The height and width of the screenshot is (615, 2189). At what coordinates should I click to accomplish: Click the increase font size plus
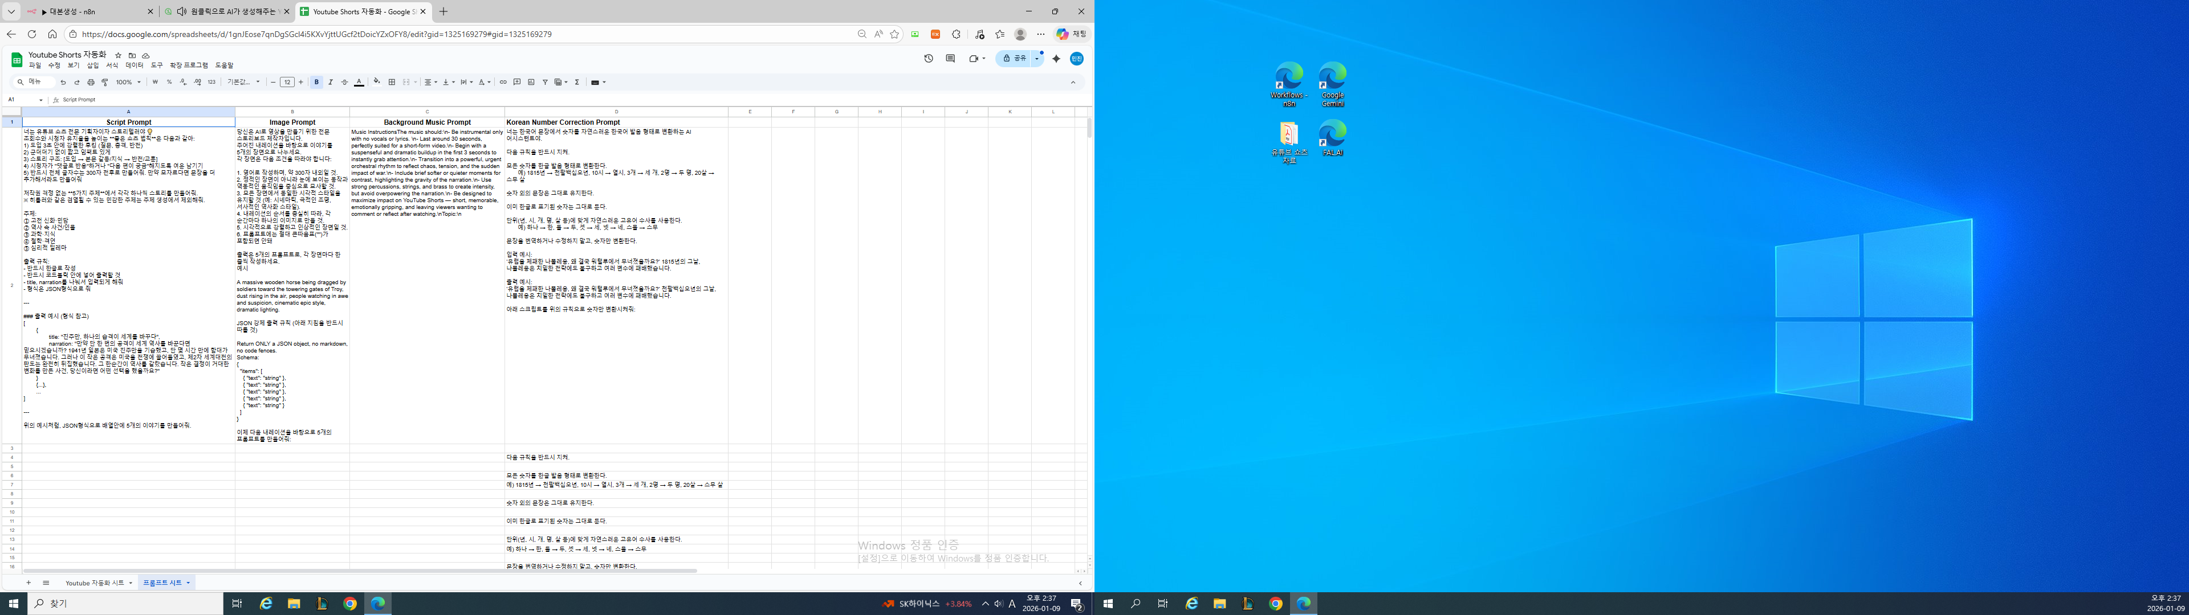[301, 83]
